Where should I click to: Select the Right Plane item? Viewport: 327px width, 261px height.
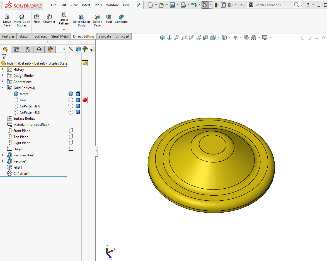point(19,143)
